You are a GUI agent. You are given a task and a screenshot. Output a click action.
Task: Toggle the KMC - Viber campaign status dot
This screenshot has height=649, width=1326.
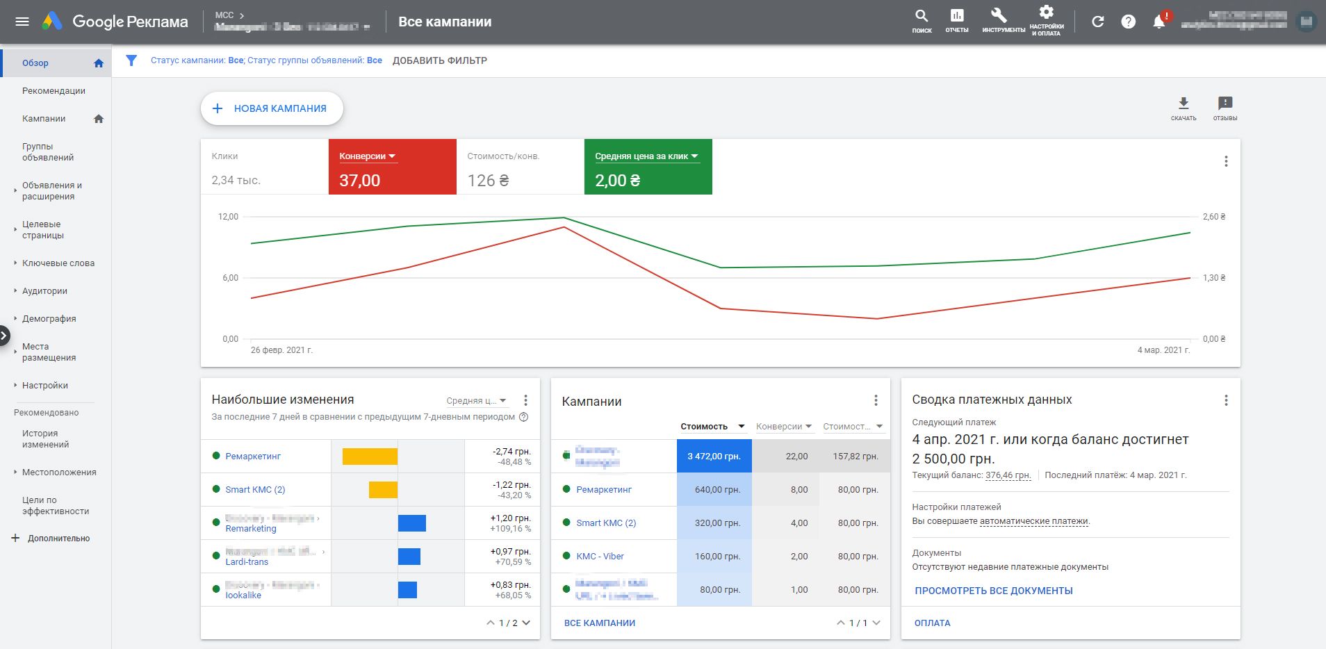pos(566,556)
